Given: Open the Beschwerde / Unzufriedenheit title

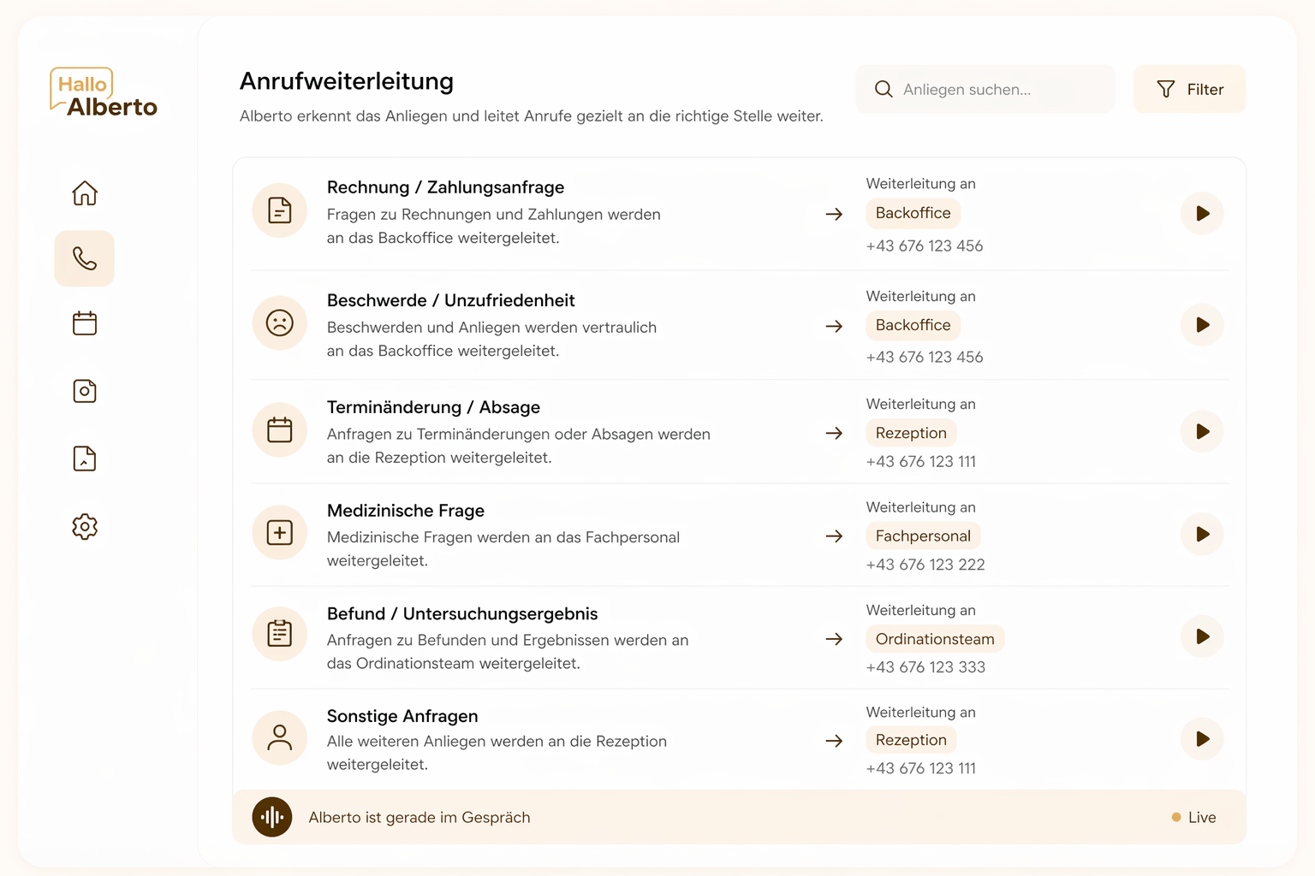Looking at the screenshot, I should tap(451, 300).
